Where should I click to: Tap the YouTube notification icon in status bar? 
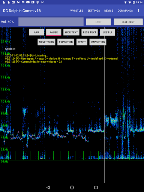coord(28,2)
